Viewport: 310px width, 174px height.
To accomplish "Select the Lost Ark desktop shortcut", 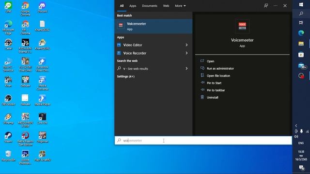I will pyautogui.click(x=42, y=118).
